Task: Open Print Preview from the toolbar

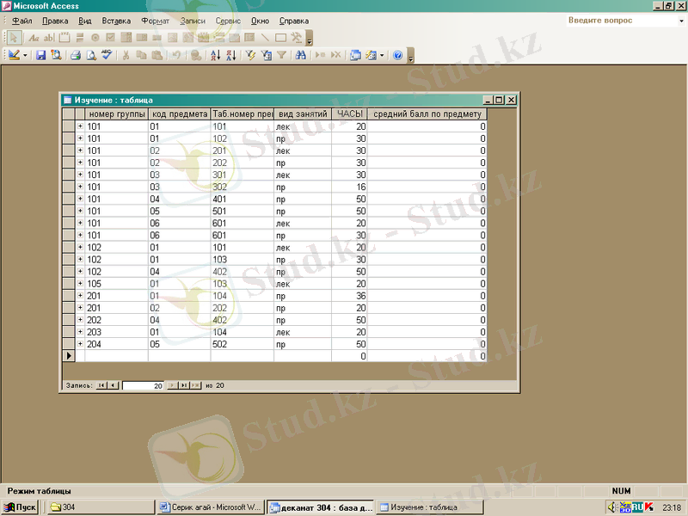Action: pos(90,55)
